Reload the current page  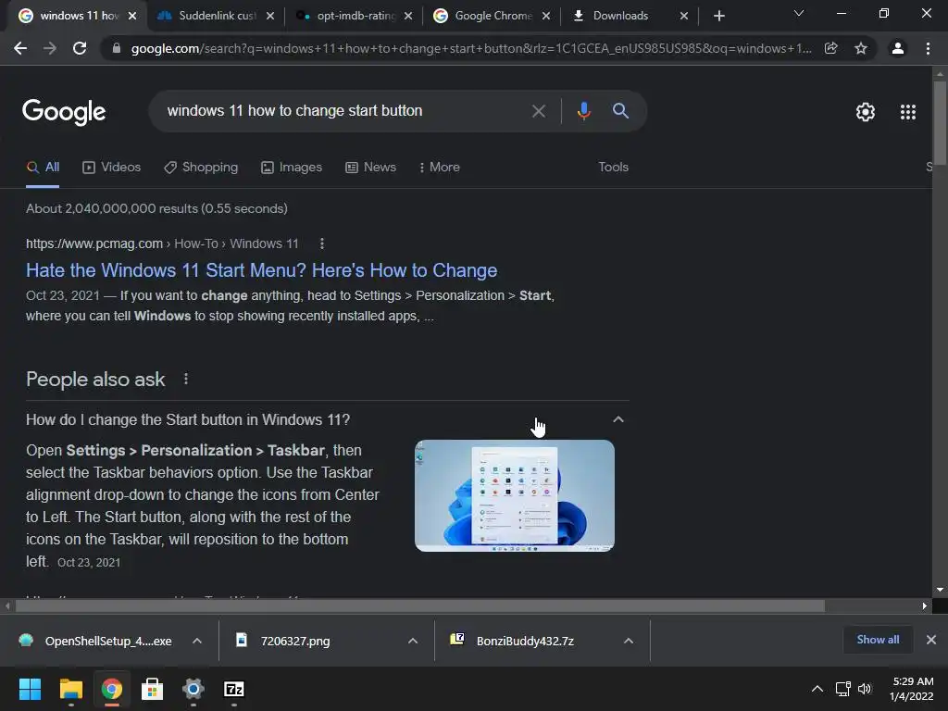80,48
